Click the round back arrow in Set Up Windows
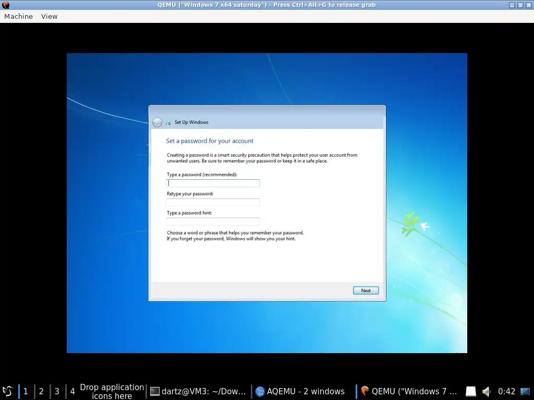The image size is (534, 400). point(157,122)
